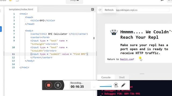This screenshot has width=172, height=96.
Task: Click the "txtheight" name value in code
Action: (x=38, y=44)
